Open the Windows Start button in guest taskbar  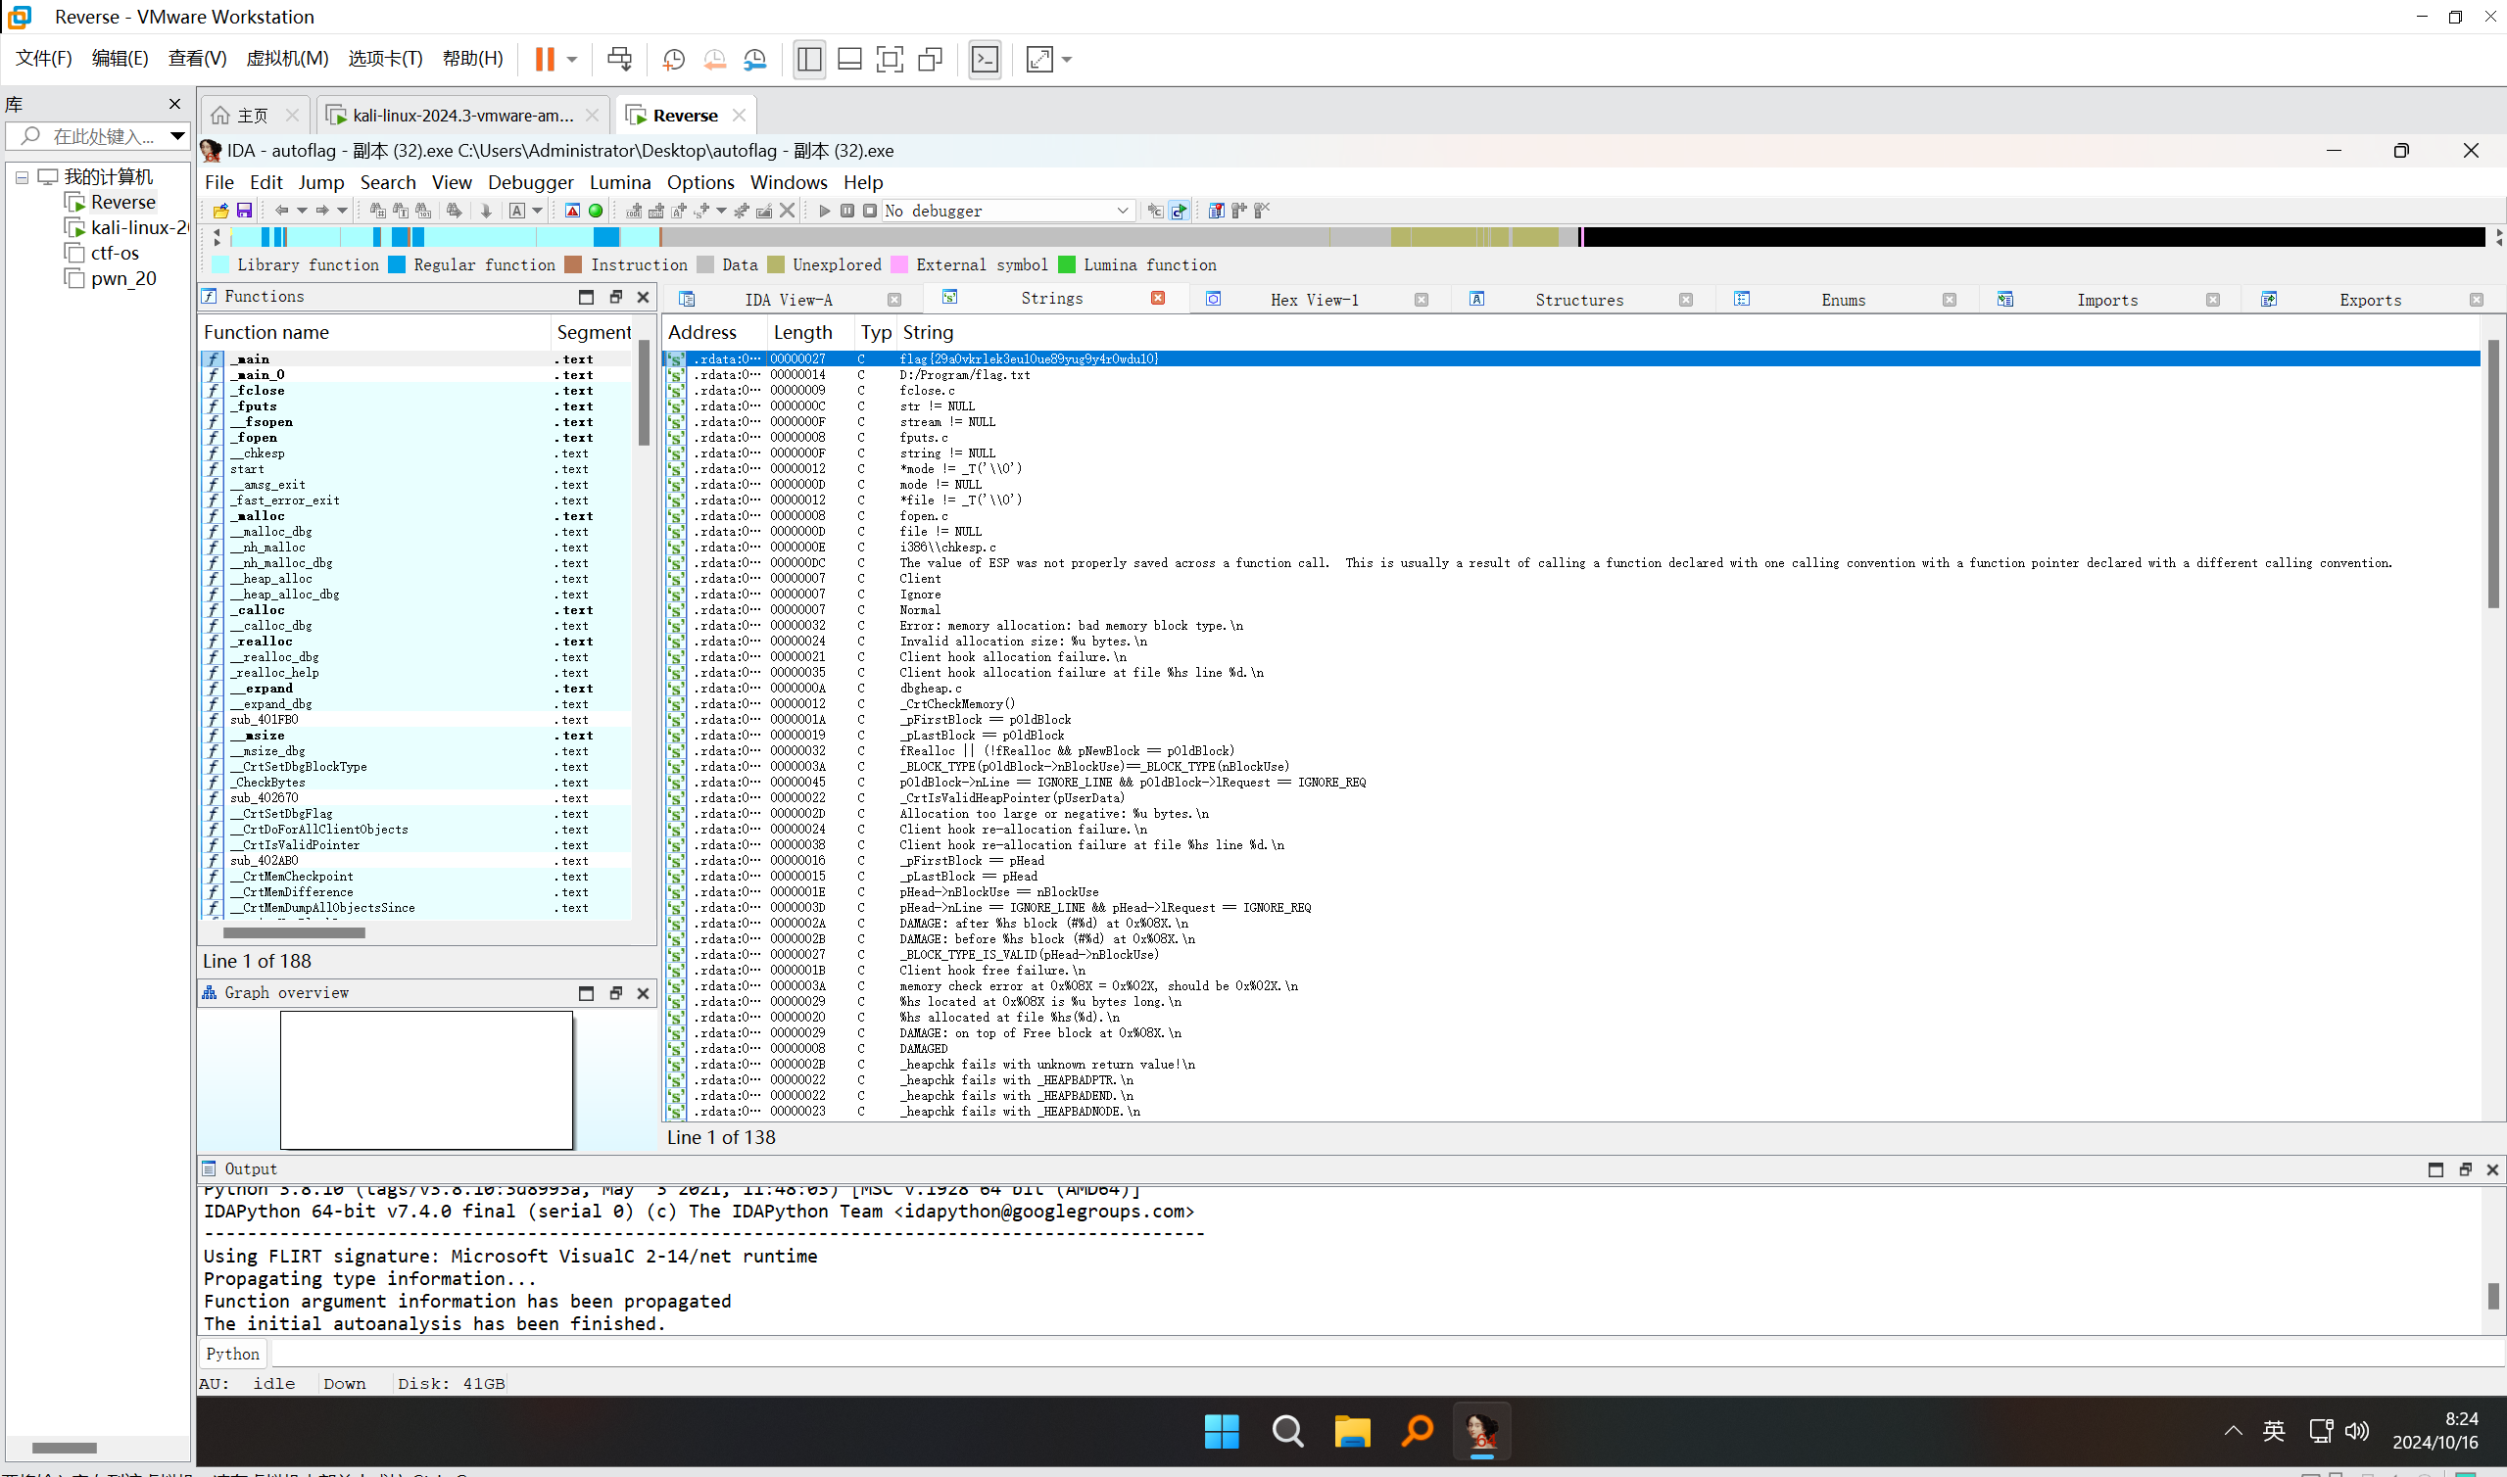1221,1431
